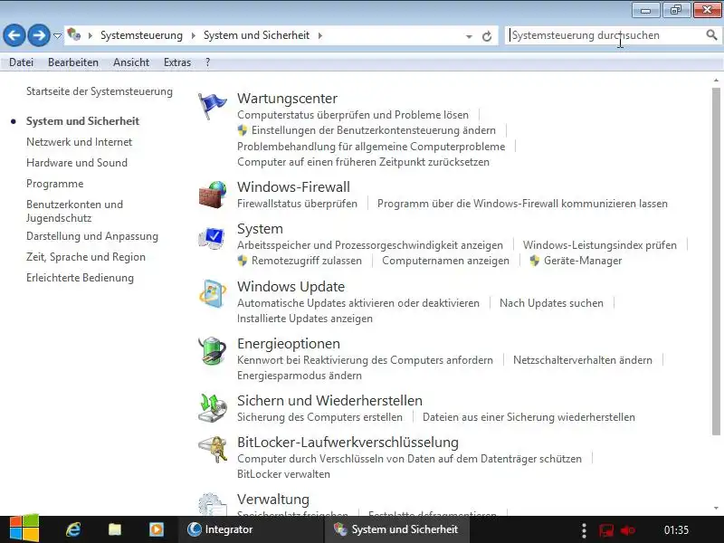Open Benutzerkonten und Jugendschutz category
This screenshot has width=724, height=543.
tap(75, 211)
